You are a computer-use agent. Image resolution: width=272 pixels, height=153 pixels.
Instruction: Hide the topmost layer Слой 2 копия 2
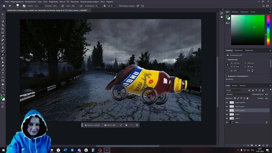227,102
